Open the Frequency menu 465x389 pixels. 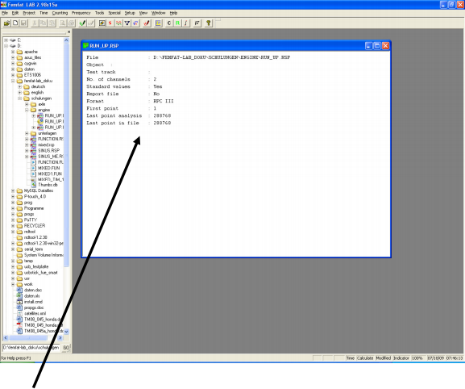point(81,13)
